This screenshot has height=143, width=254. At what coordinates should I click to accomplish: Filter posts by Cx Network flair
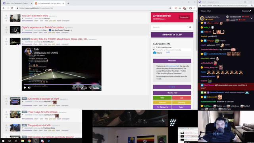[x=162, y=107]
